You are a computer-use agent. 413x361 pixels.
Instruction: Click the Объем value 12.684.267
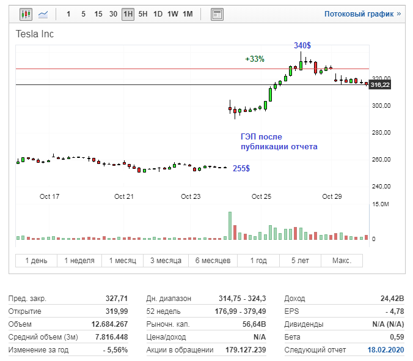coord(109,324)
